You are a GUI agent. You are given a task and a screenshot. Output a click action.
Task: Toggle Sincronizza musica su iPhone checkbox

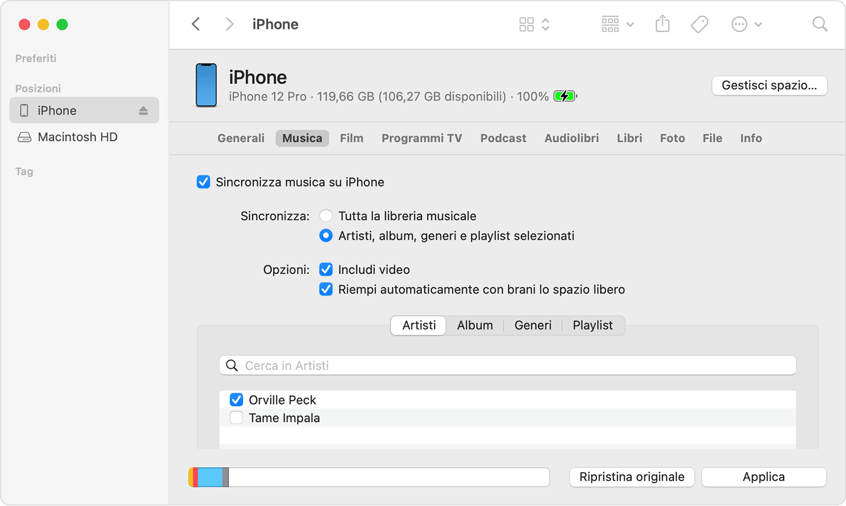tap(203, 182)
